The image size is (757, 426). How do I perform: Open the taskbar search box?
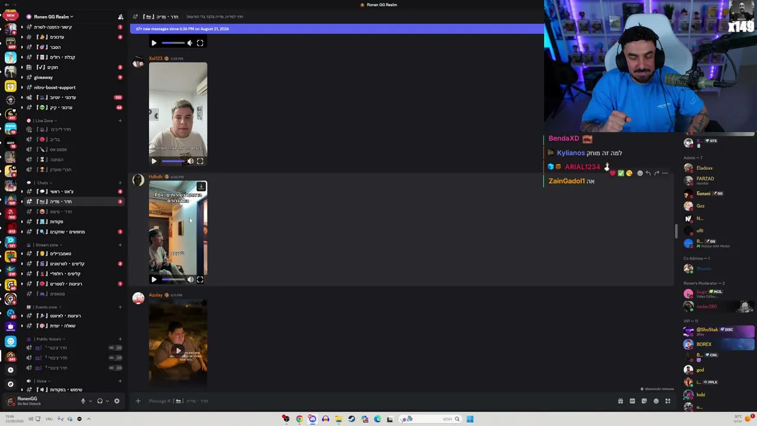pyautogui.click(x=430, y=419)
